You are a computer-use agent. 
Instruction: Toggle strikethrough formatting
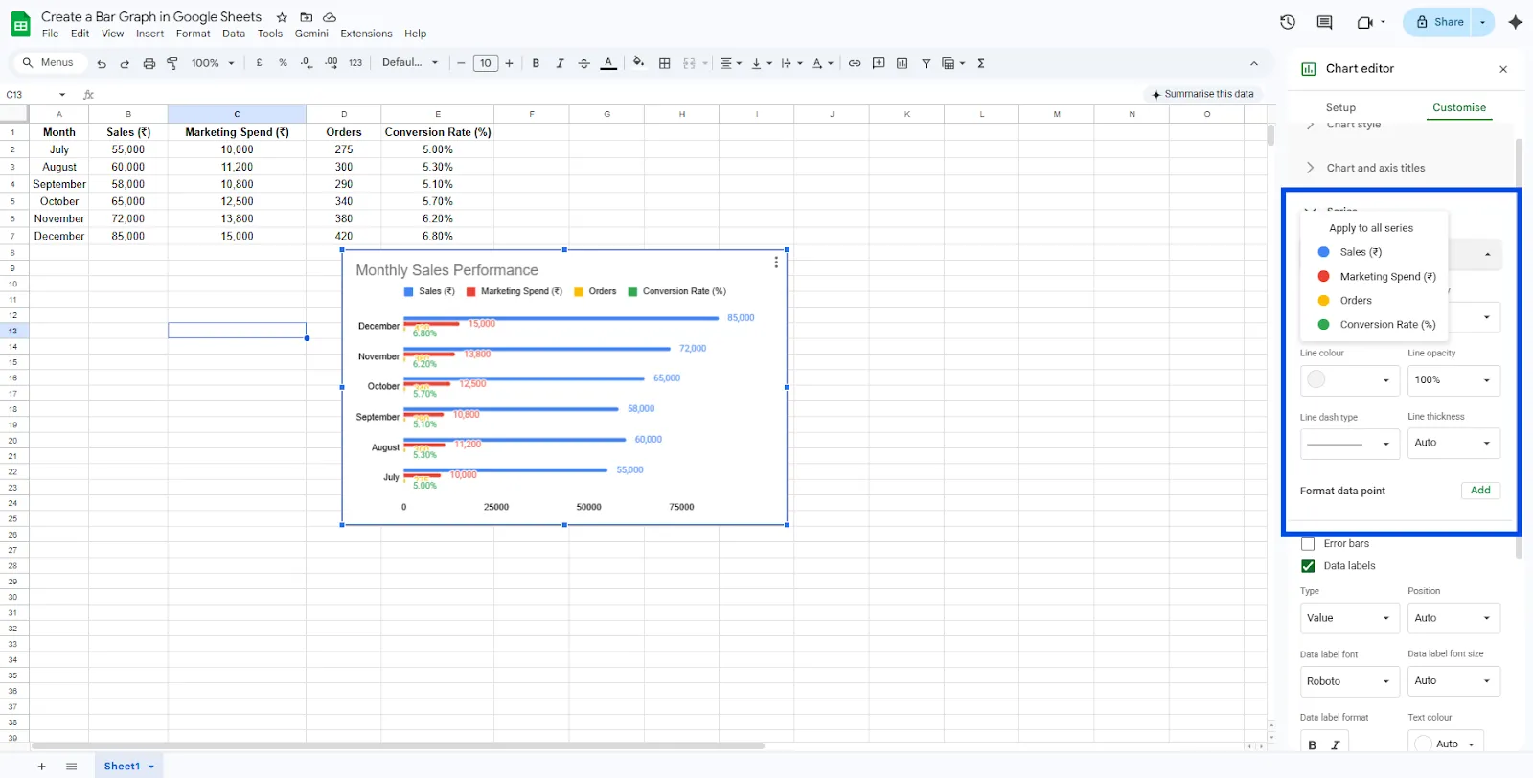(583, 63)
